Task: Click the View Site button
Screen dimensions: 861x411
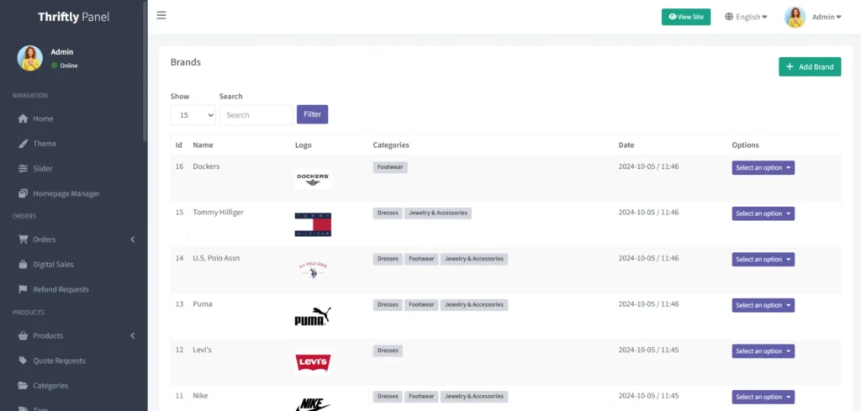Action: click(x=685, y=17)
